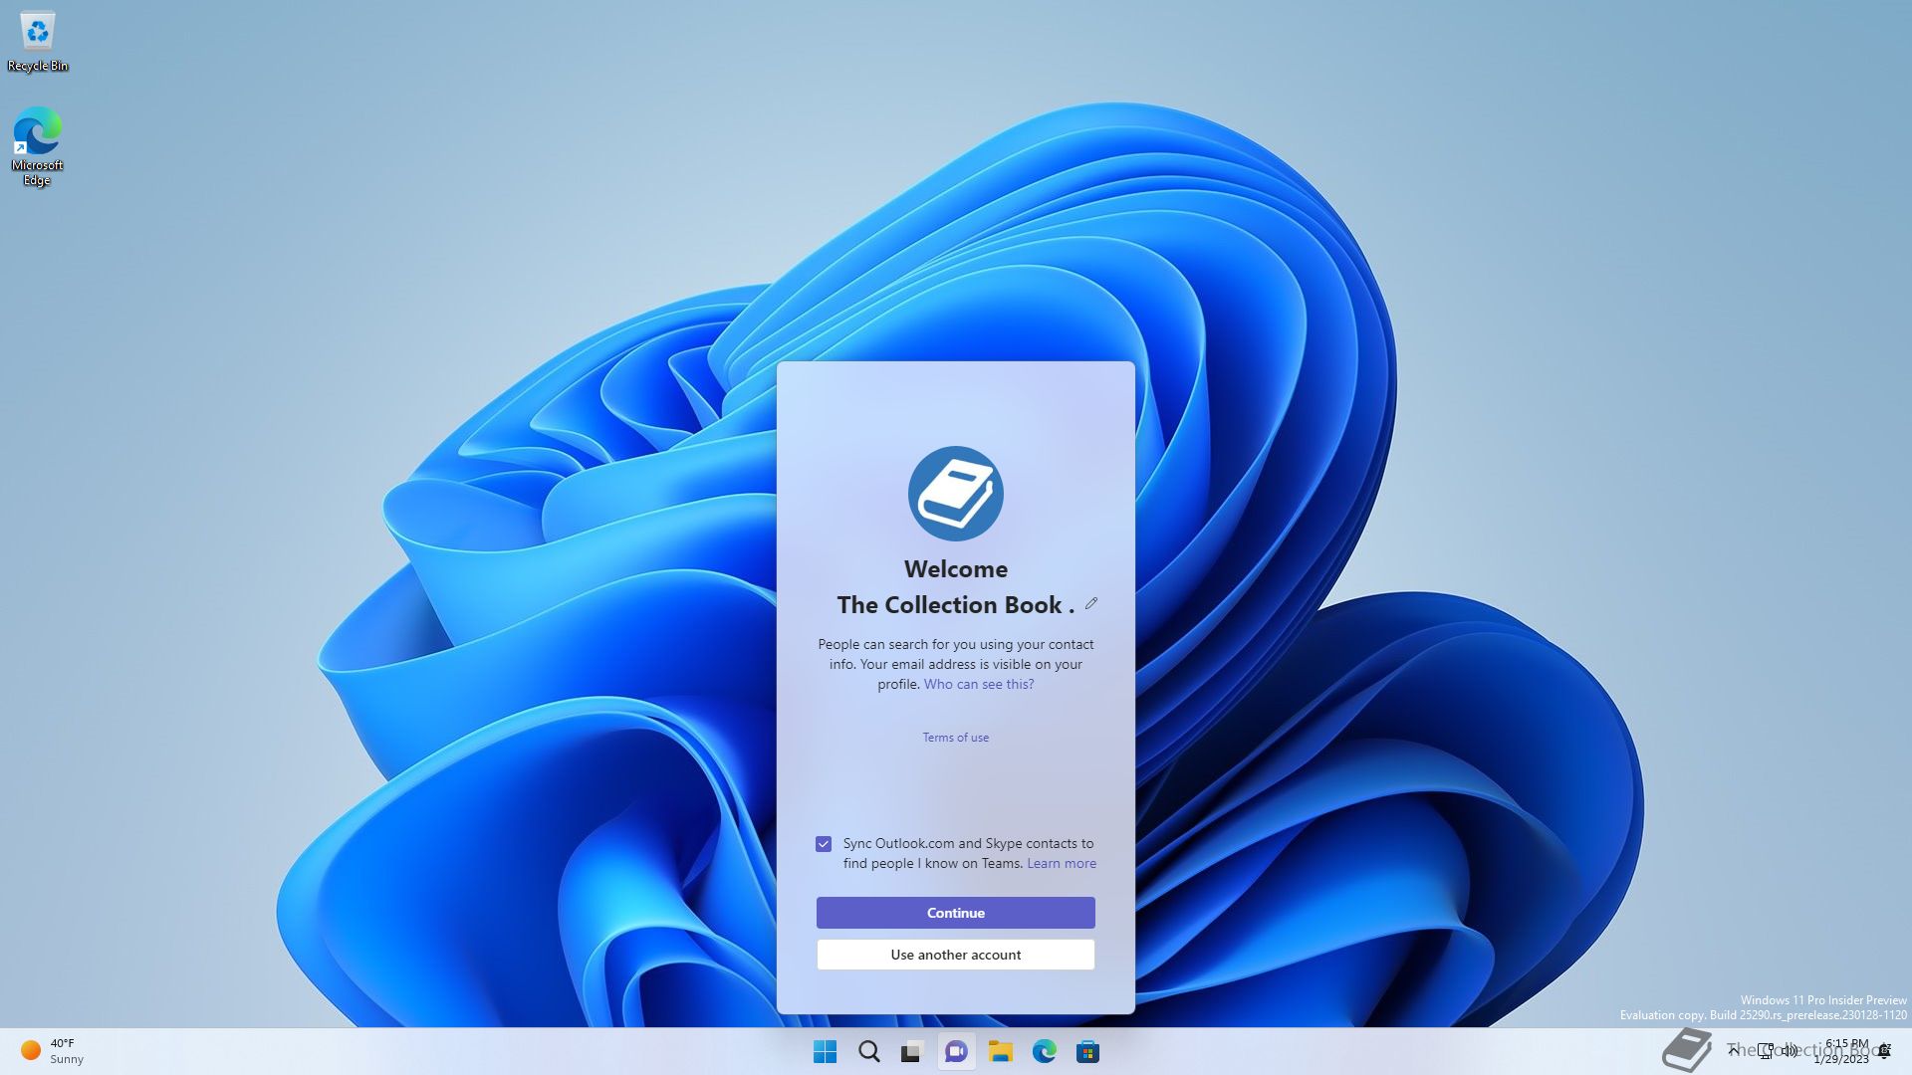Screen dimensions: 1912x1075
Task: Open the Who can see this? link
Action: pyautogui.click(x=978, y=684)
